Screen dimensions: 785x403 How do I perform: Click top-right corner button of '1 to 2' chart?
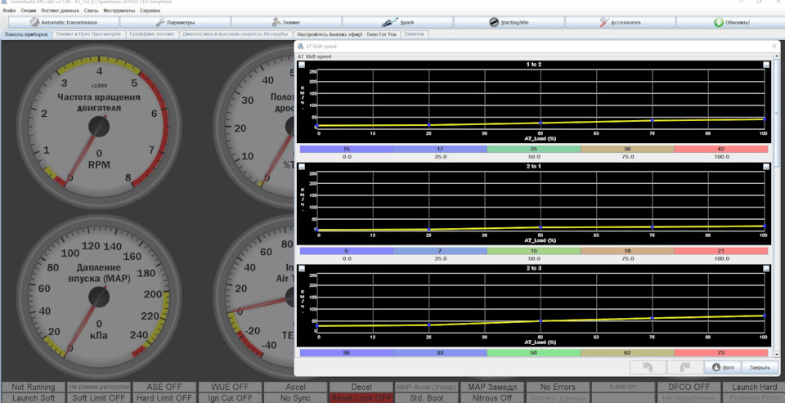[x=766, y=65]
